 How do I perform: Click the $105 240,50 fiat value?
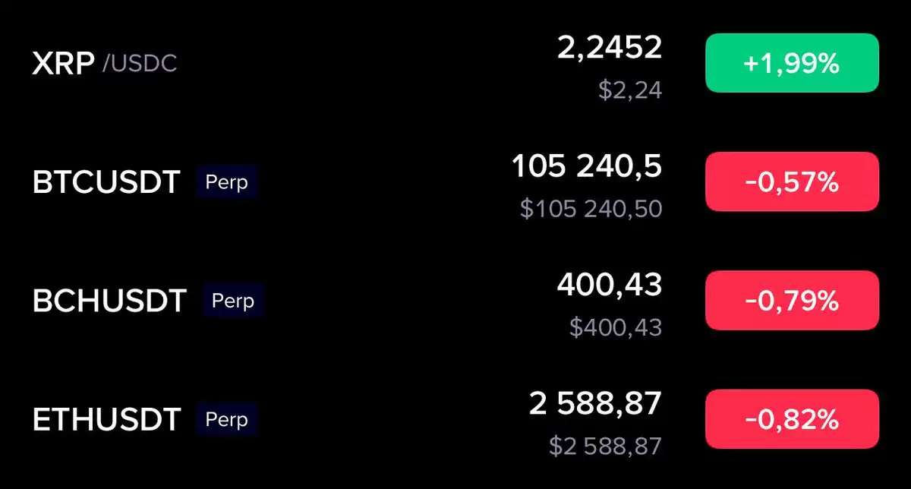tap(591, 209)
